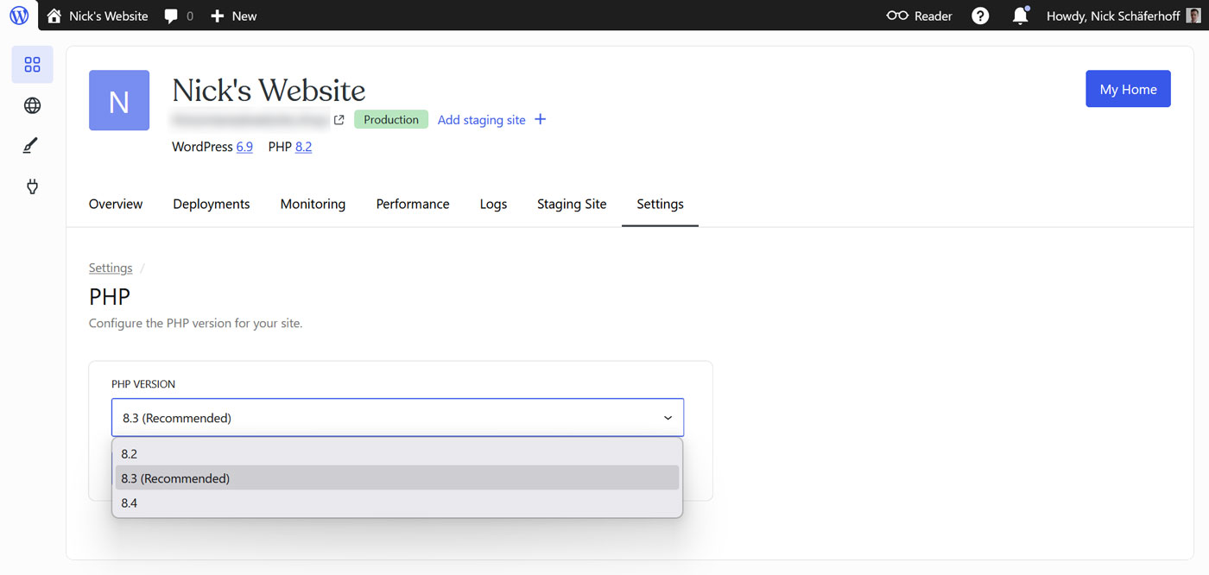Click the help question mark icon
1209x575 pixels.
[x=980, y=15]
